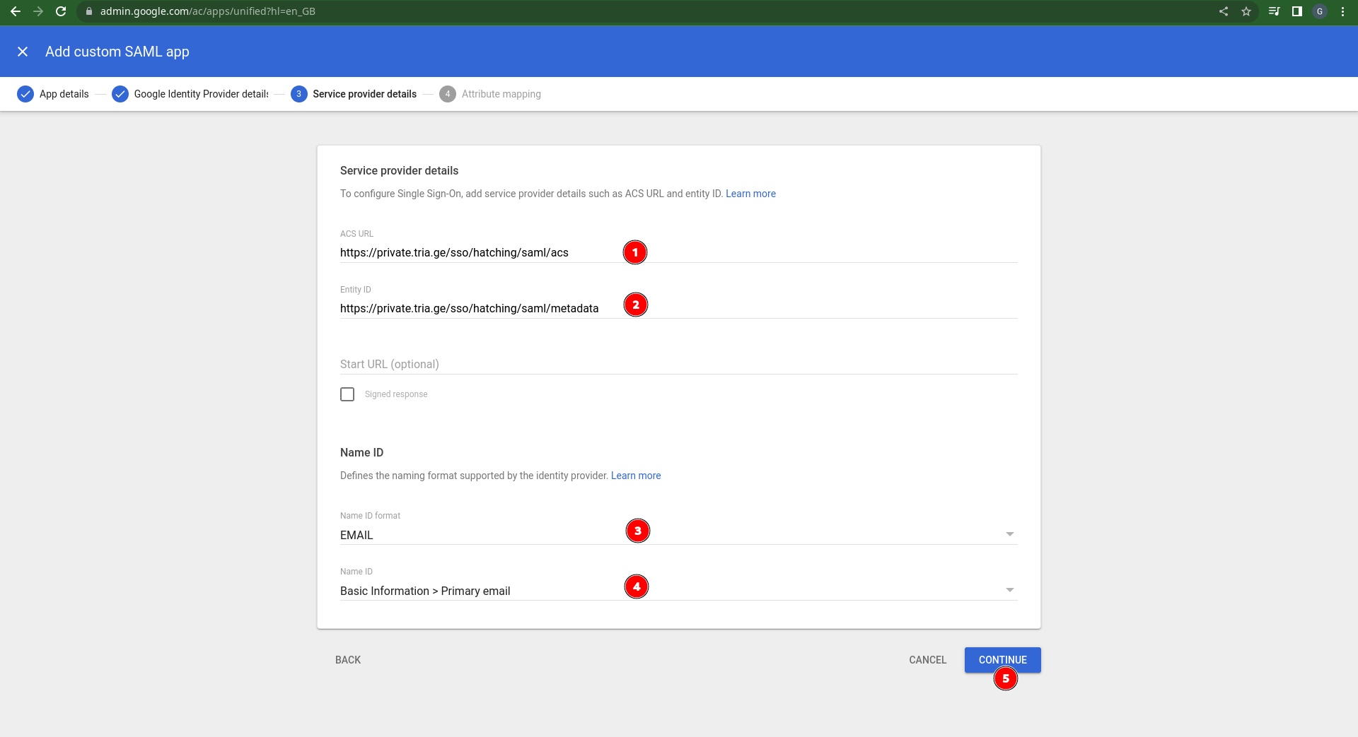
Task: Click the browser back arrow
Action: click(15, 11)
